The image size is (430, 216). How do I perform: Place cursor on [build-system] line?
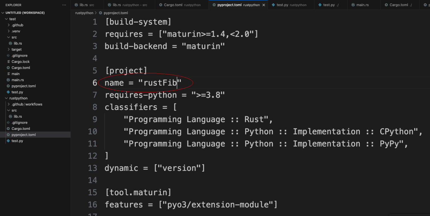138,22
